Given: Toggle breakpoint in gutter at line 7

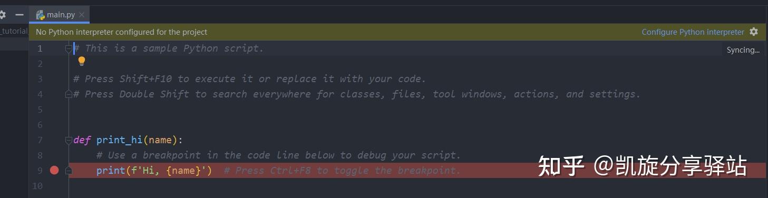Looking at the screenshot, I should click(54, 140).
